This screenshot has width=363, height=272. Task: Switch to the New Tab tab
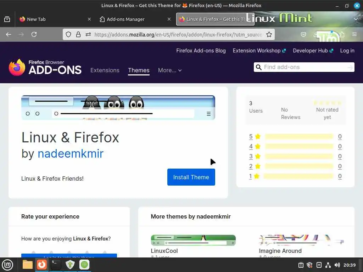pyautogui.click(x=55, y=19)
